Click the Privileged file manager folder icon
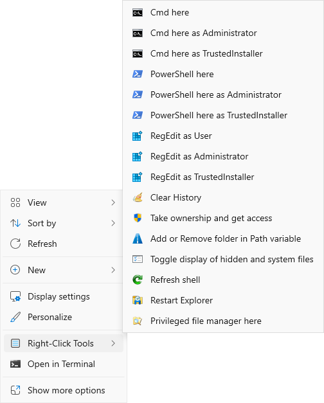This screenshot has height=403, width=324. point(138,321)
